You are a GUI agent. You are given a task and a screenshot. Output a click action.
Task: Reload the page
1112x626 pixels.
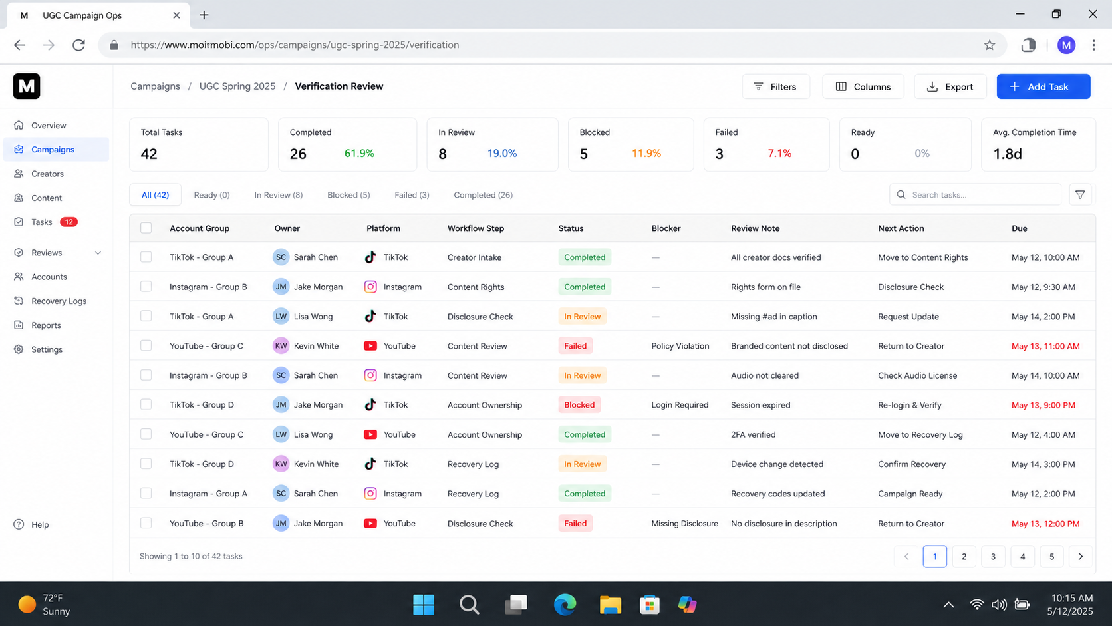point(78,45)
